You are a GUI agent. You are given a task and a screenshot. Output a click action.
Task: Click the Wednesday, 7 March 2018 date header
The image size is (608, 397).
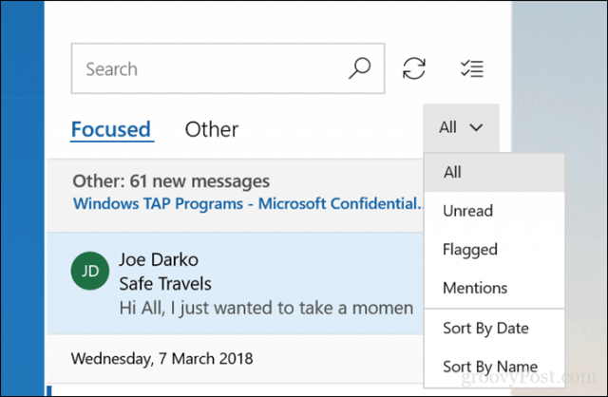pyautogui.click(x=161, y=359)
